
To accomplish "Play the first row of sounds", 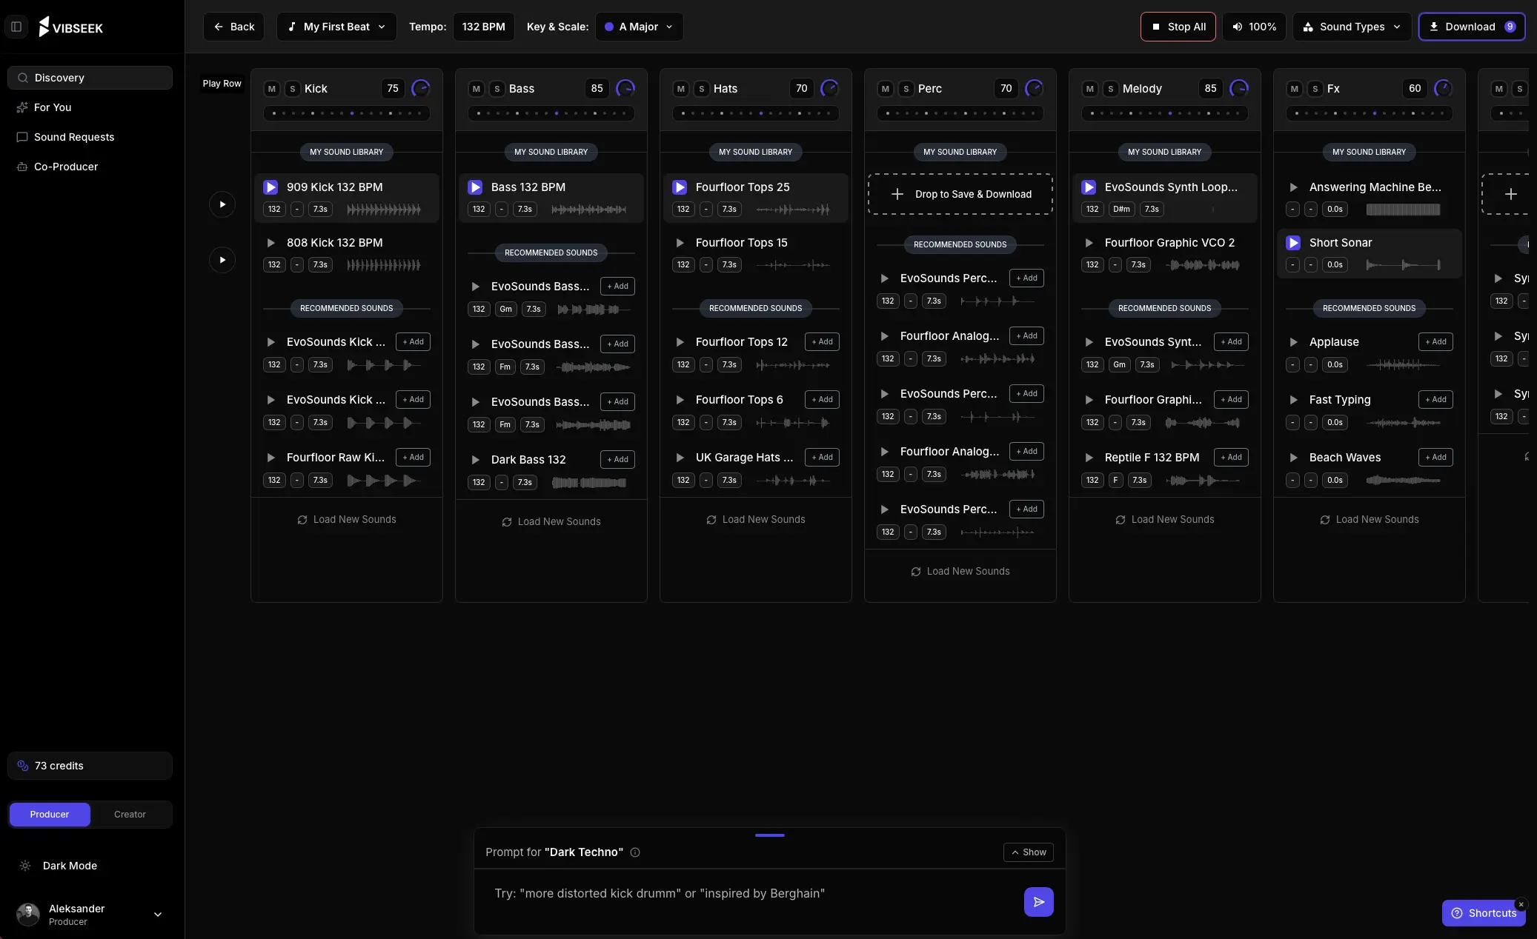I will click(x=222, y=204).
